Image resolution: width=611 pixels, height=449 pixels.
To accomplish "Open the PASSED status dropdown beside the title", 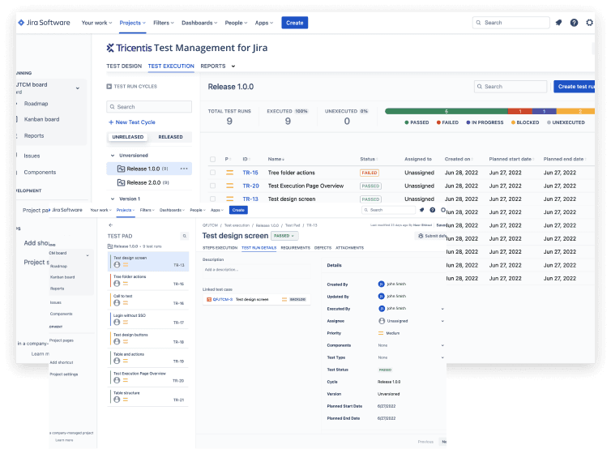I will (x=284, y=236).
